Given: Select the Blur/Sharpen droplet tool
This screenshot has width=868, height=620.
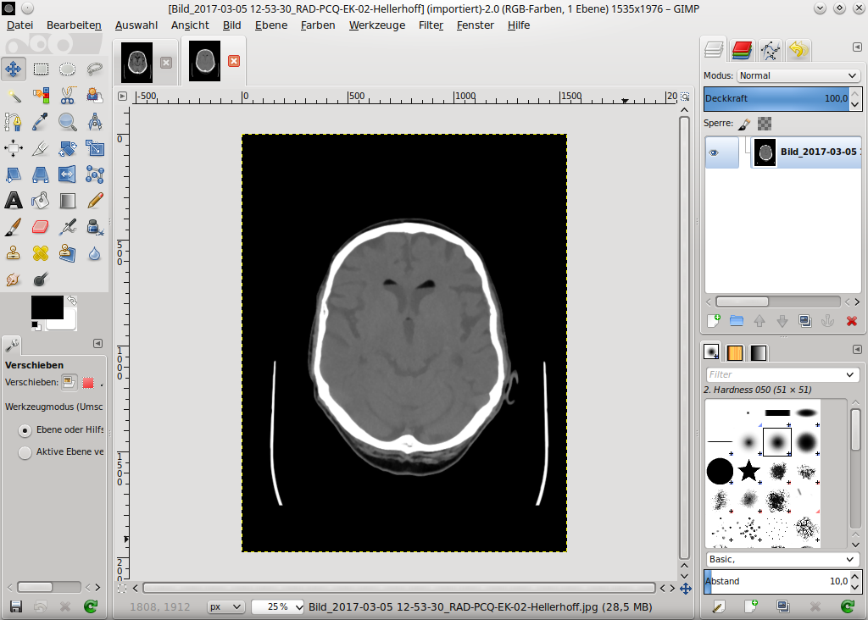Looking at the screenshot, I should point(95,253).
